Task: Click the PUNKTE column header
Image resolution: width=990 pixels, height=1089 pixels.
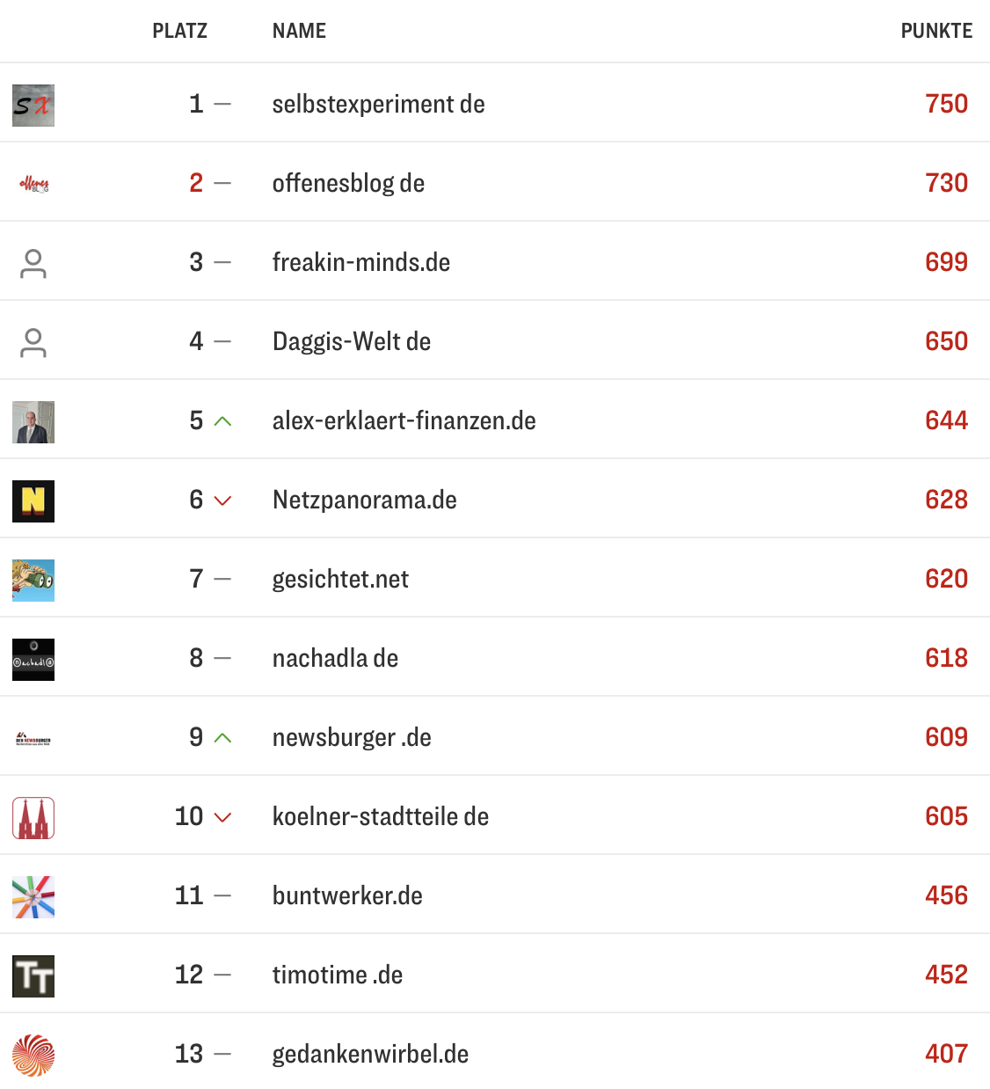Action: click(x=936, y=31)
